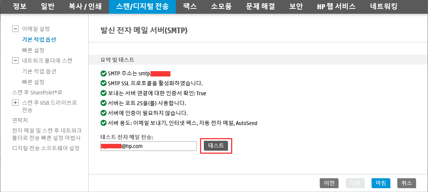Click the 마침 finish button
This screenshot has height=192, width=428.
(x=381, y=183)
